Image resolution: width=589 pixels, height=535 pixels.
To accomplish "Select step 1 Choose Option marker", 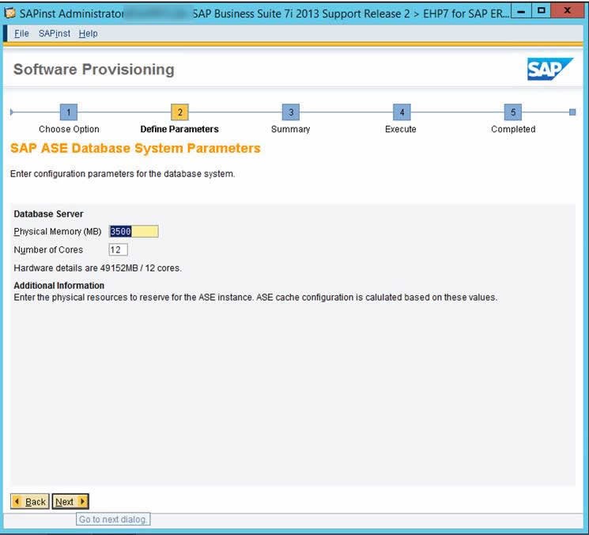I will 69,112.
